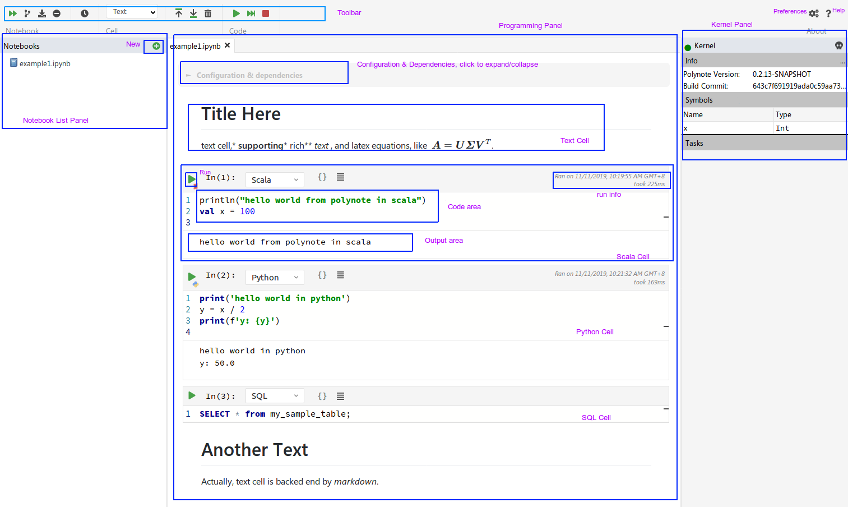Click the 'y: 50.0' output line
This screenshot has height=507, width=848.
pyautogui.click(x=217, y=363)
